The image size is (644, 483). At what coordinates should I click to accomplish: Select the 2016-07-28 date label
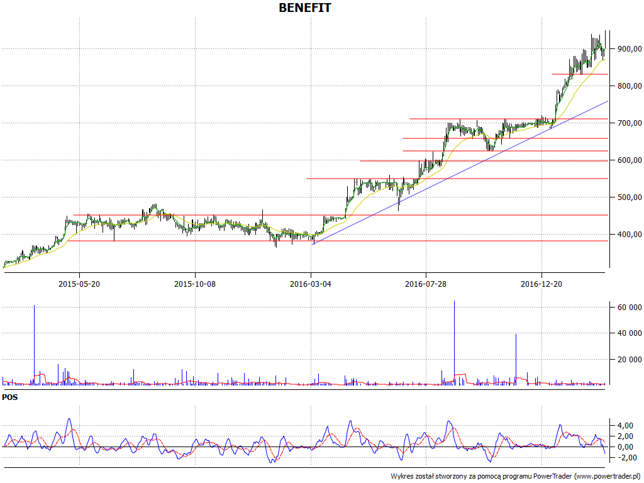(x=426, y=284)
